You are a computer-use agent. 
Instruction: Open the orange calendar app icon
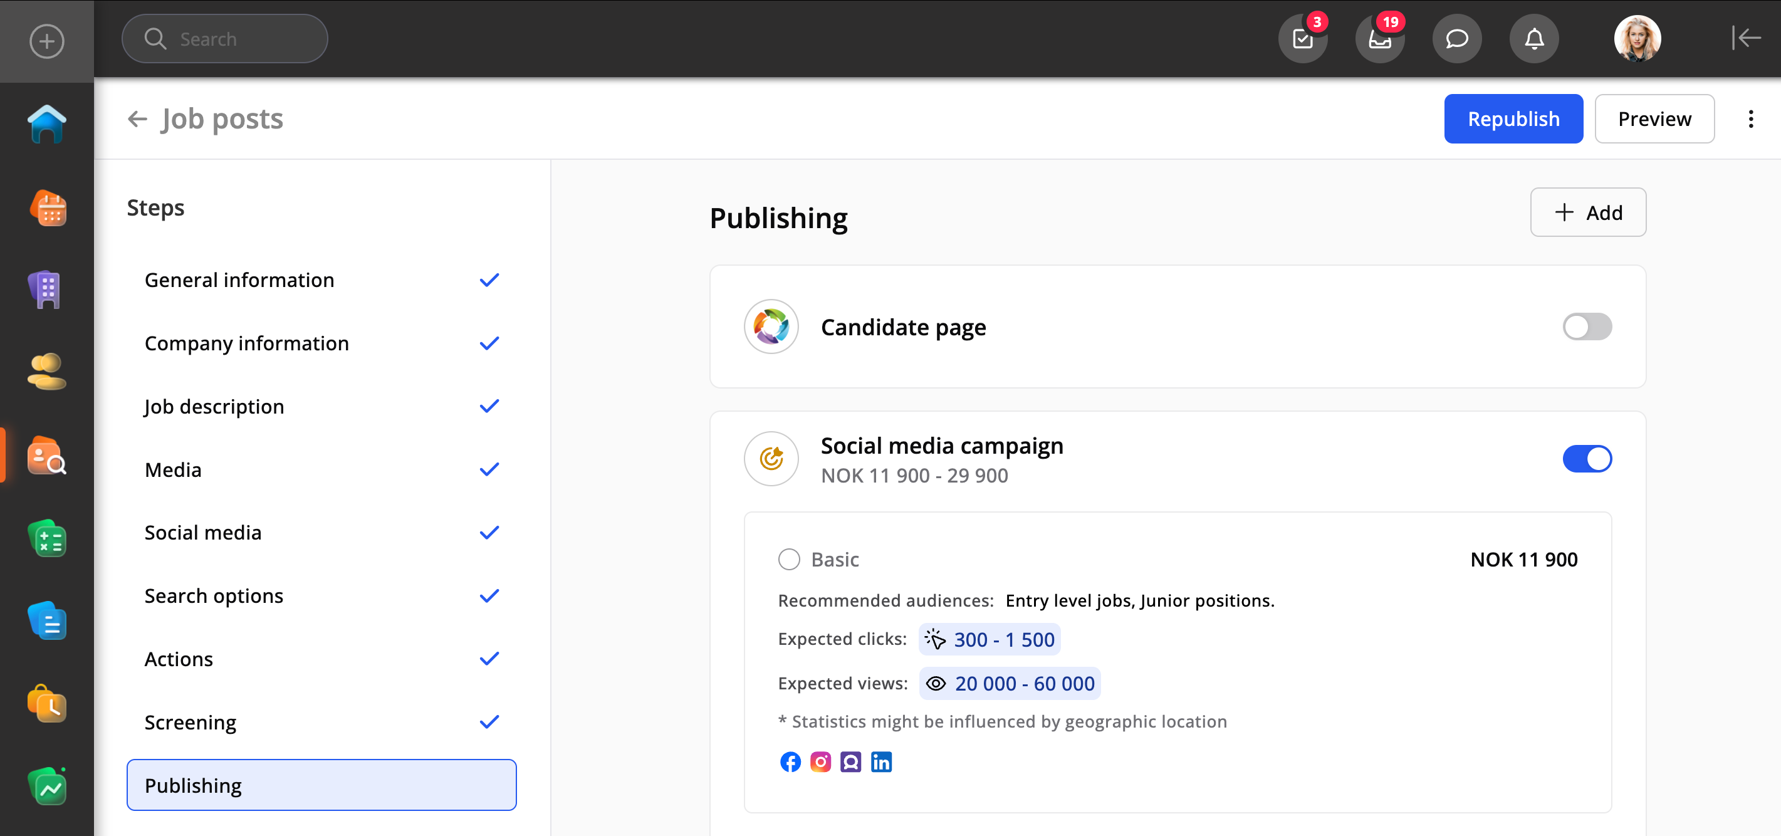click(x=46, y=207)
